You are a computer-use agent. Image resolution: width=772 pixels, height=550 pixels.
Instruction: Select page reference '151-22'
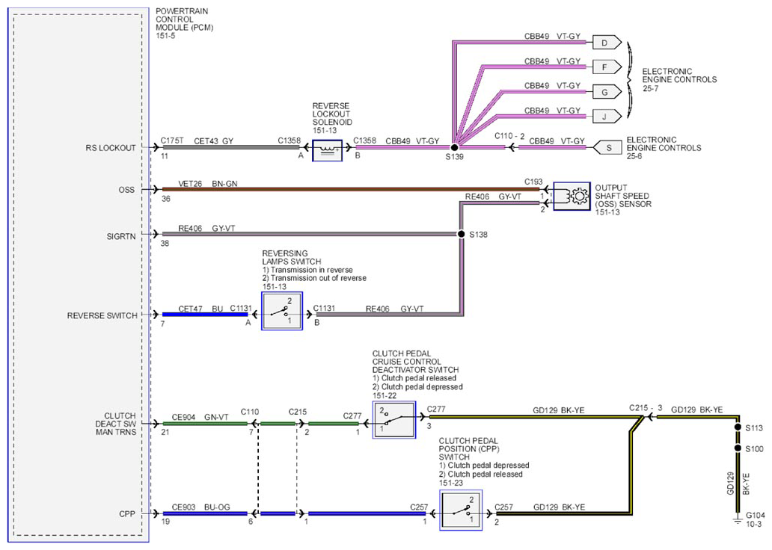[x=385, y=395]
